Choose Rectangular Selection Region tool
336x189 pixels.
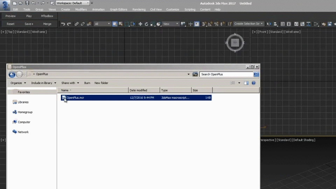tap(127, 24)
